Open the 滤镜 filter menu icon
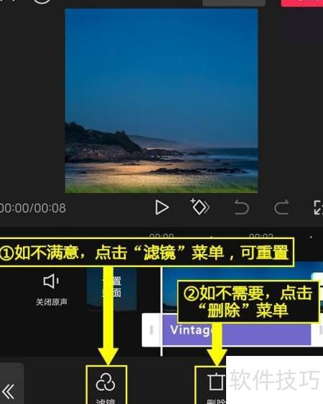This screenshot has width=323, height=404. click(x=106, y=382)
